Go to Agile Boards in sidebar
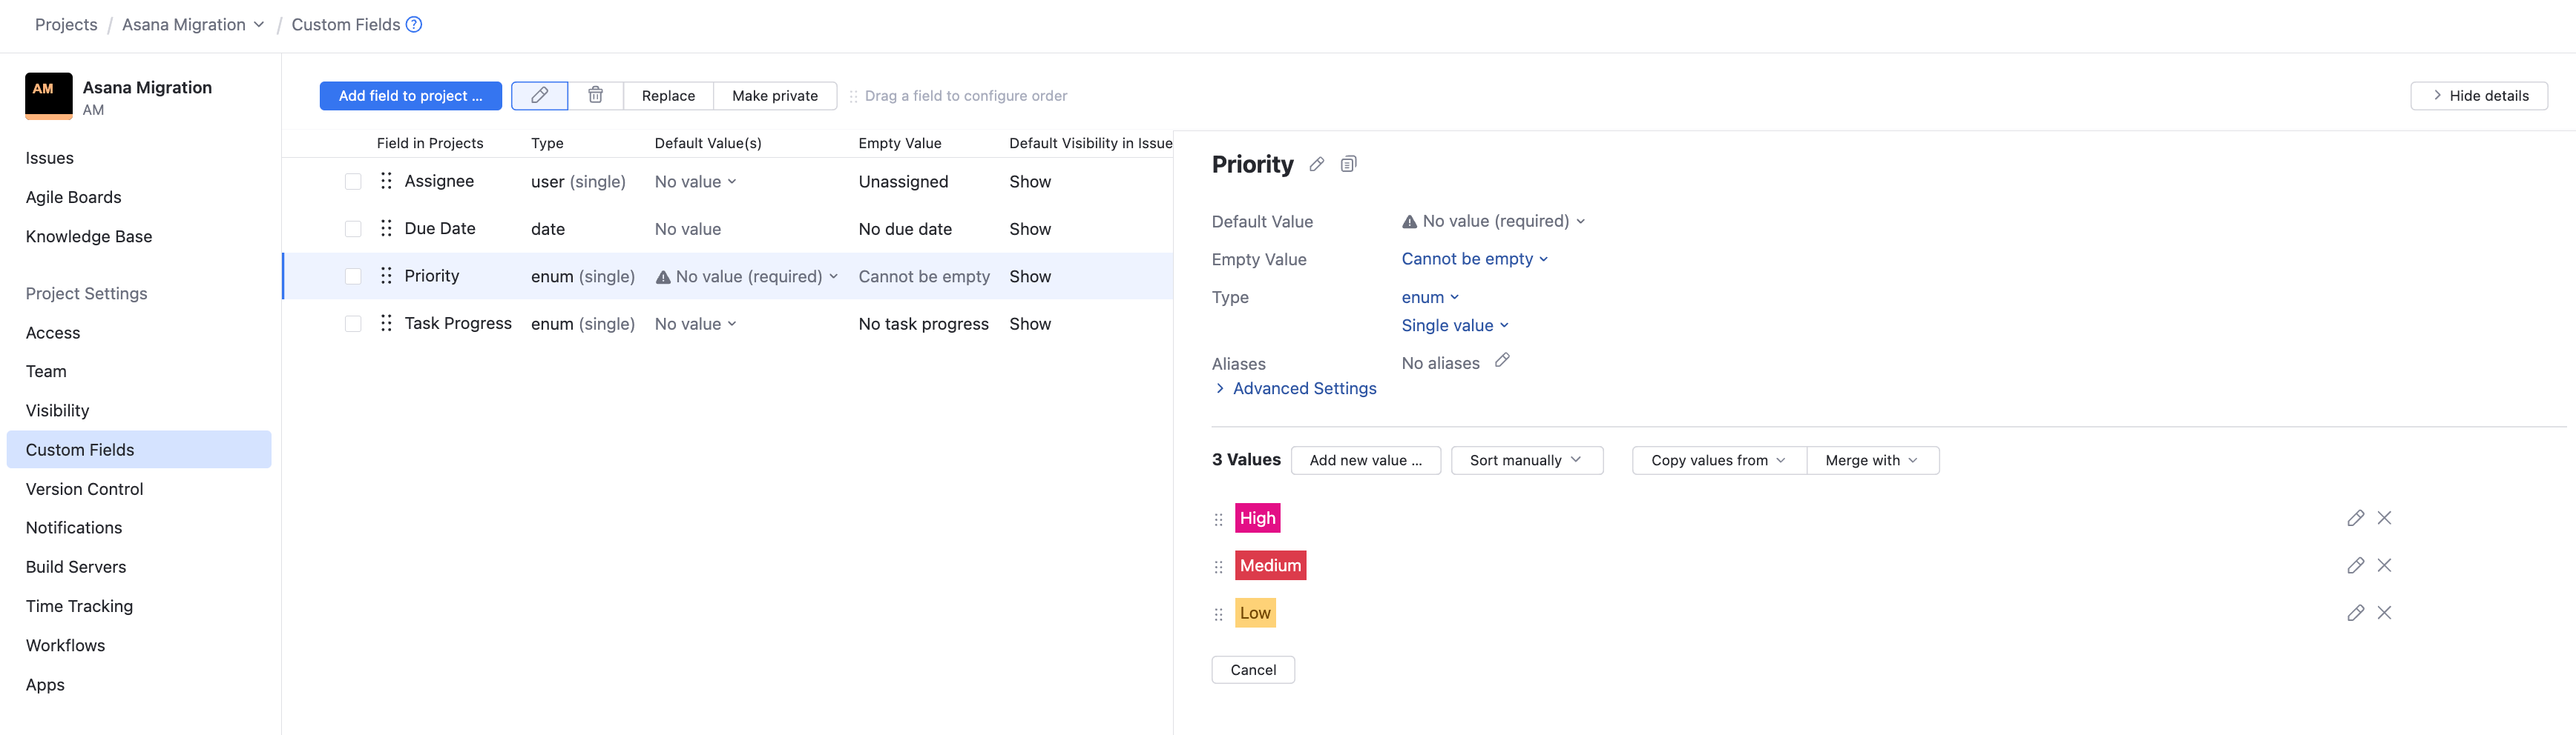 coord(73,198)
